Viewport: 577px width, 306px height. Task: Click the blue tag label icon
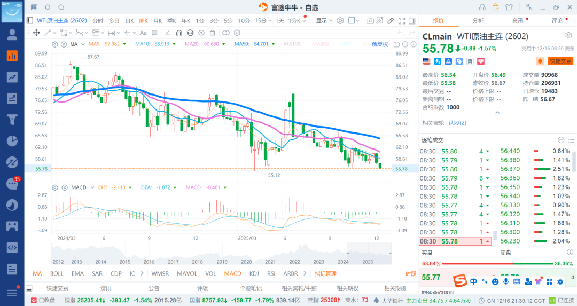[x=459, y=61]
